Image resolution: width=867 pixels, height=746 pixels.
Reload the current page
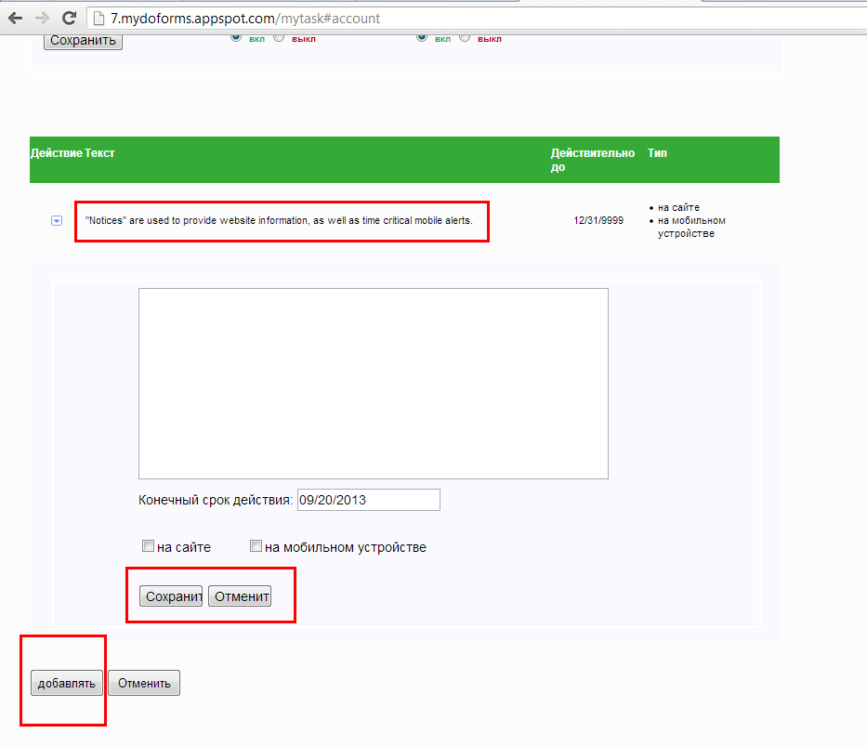click(x=69, y=18)
